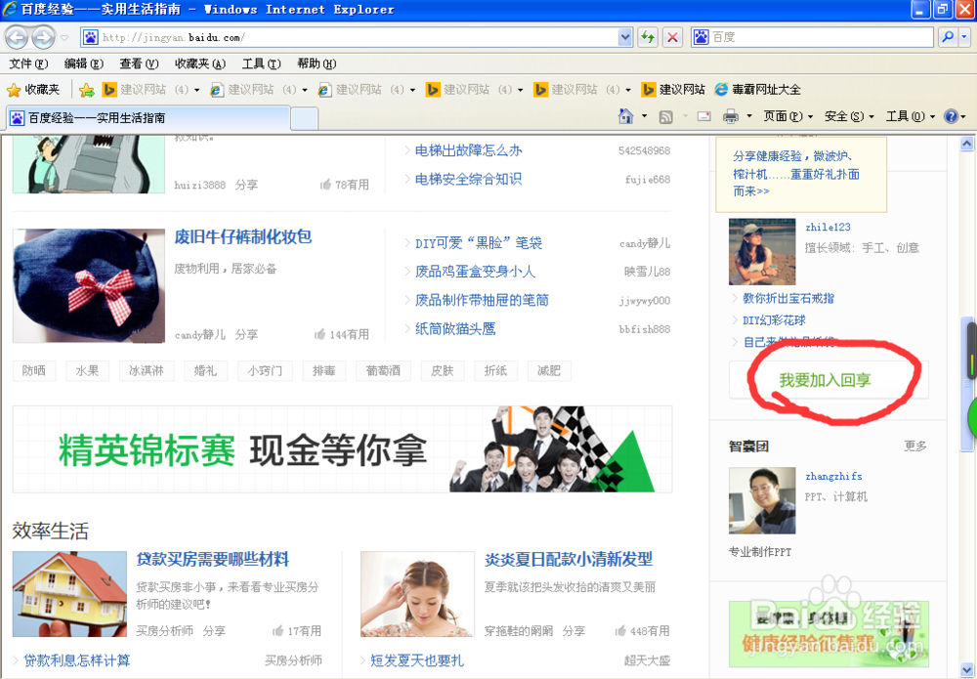Click the 毒霸网址大全 favorites bar icon
This screenshot has height=679, width=977.
tap(721, 90)
